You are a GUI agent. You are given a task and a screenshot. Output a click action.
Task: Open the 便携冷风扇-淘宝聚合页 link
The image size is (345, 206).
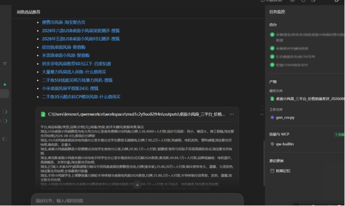click(64, 22)
